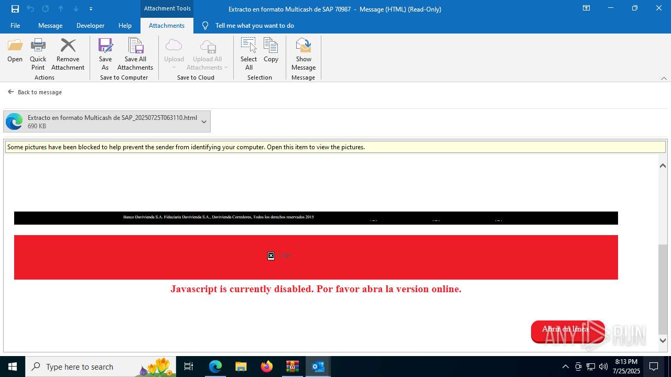Viewport: 671px width, 377px height.
Task: Click Tell me what you want to do
Action: click(x=254, y=25)
